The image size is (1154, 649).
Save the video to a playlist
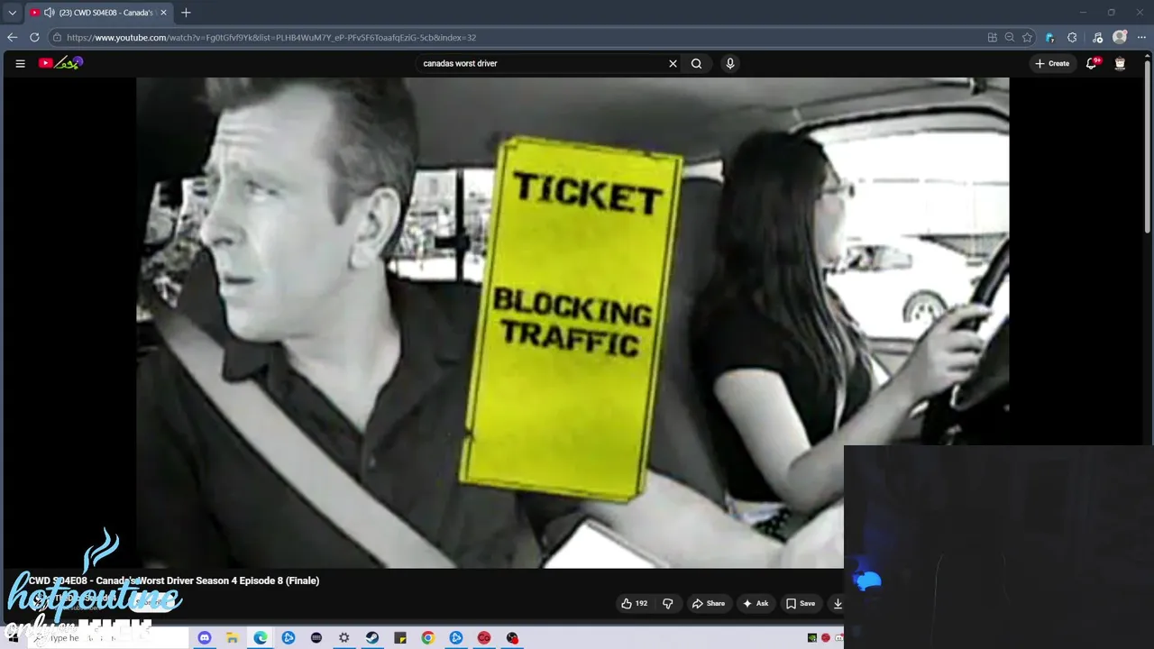[x=801, y=603]
